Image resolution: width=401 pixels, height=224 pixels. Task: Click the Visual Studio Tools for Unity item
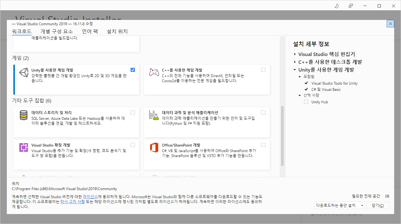(x=334, y=83)
